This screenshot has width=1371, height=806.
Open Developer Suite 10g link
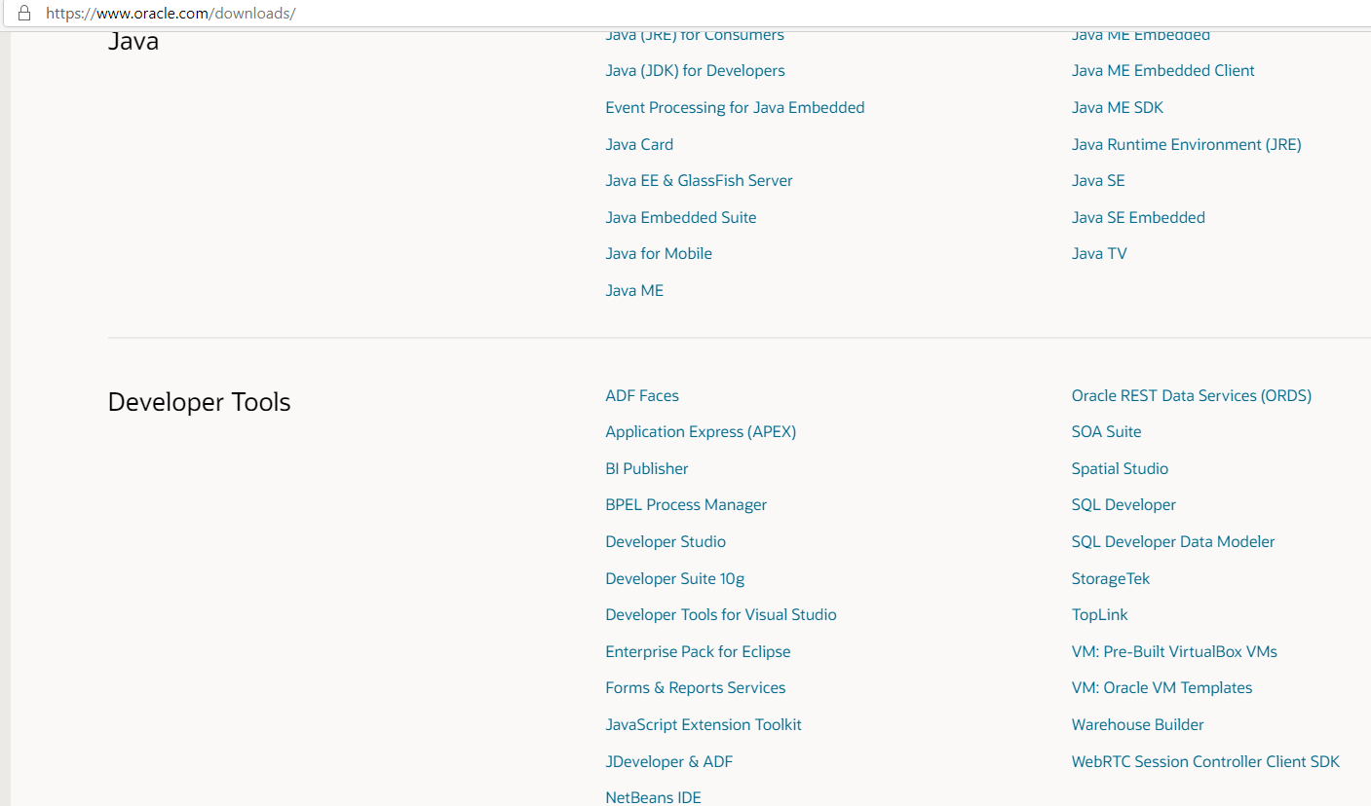tap(674, 579)
